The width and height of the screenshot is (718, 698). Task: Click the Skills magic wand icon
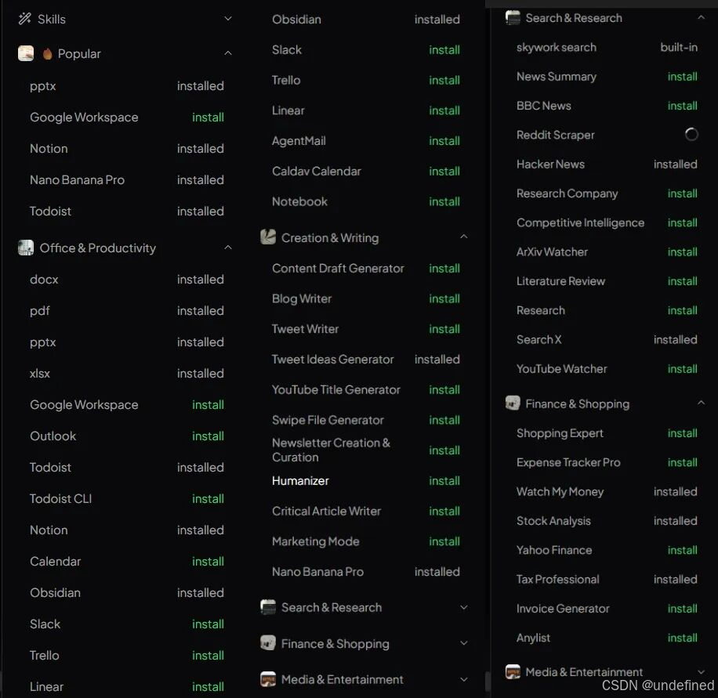[25, 19]
